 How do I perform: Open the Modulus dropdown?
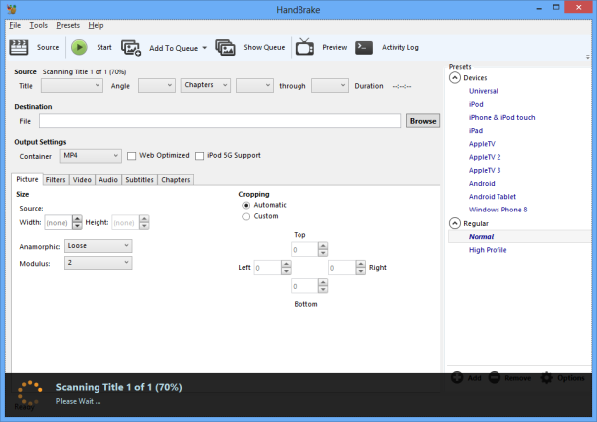(x=99, y=263)
